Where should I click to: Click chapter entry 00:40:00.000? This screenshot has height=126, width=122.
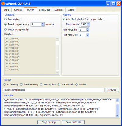pyautogui.click(x=12, y=57)
